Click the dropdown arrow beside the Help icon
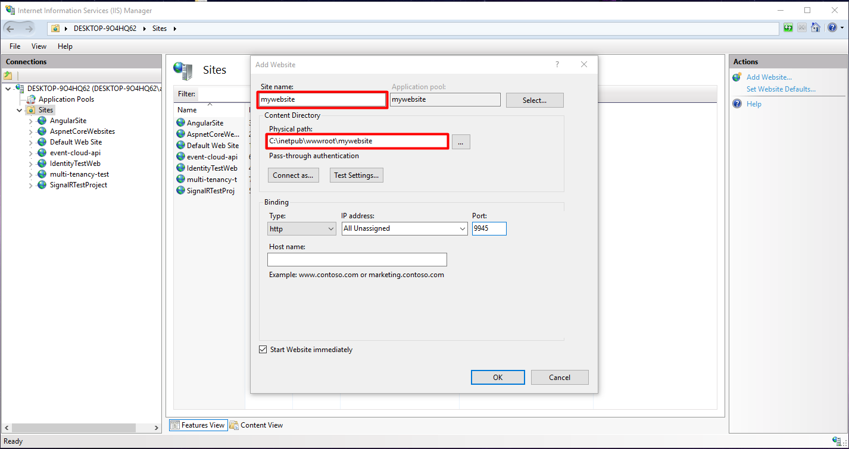 842,28
